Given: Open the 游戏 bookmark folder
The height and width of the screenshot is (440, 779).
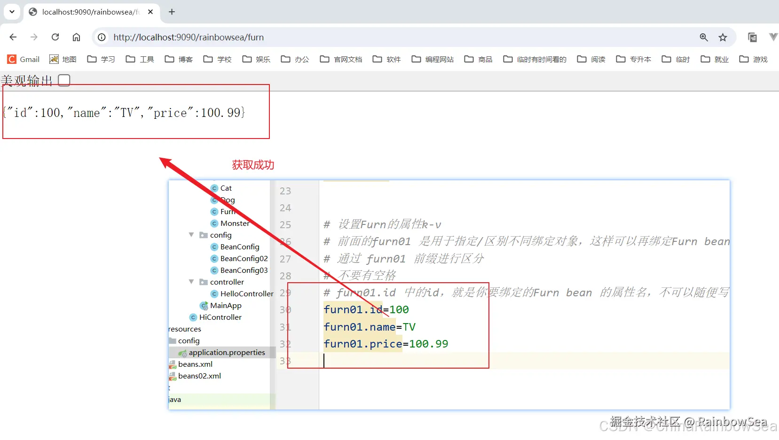Looking at the screenshot, I should pos(753,59).
